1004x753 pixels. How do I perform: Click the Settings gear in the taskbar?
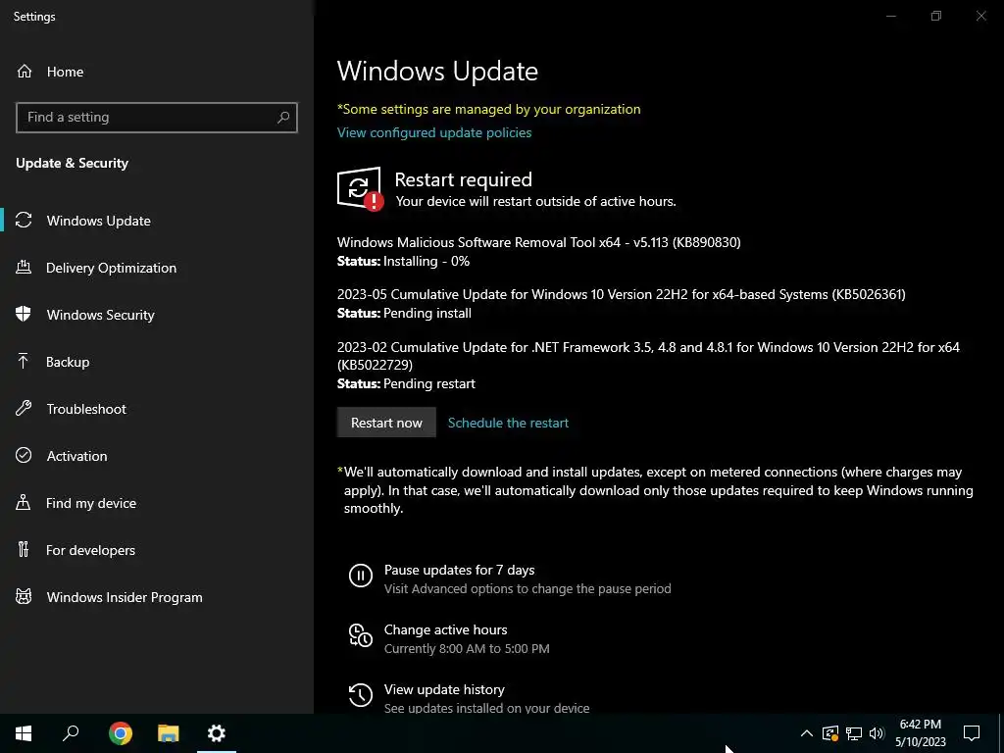click(217, 733)
